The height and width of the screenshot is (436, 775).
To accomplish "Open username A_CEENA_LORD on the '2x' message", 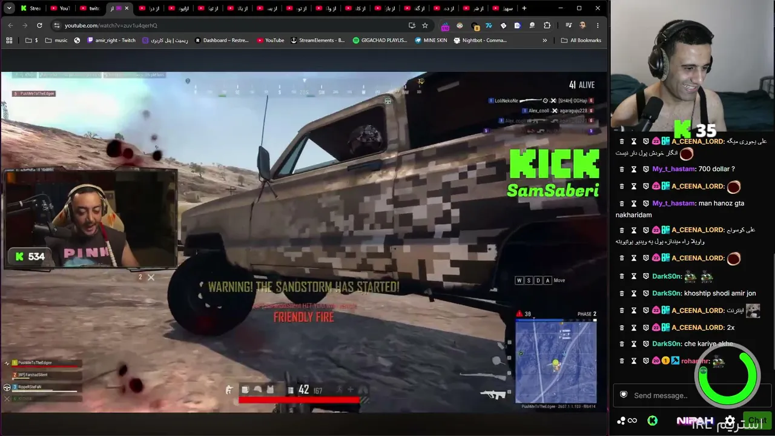I will [697, 328].
